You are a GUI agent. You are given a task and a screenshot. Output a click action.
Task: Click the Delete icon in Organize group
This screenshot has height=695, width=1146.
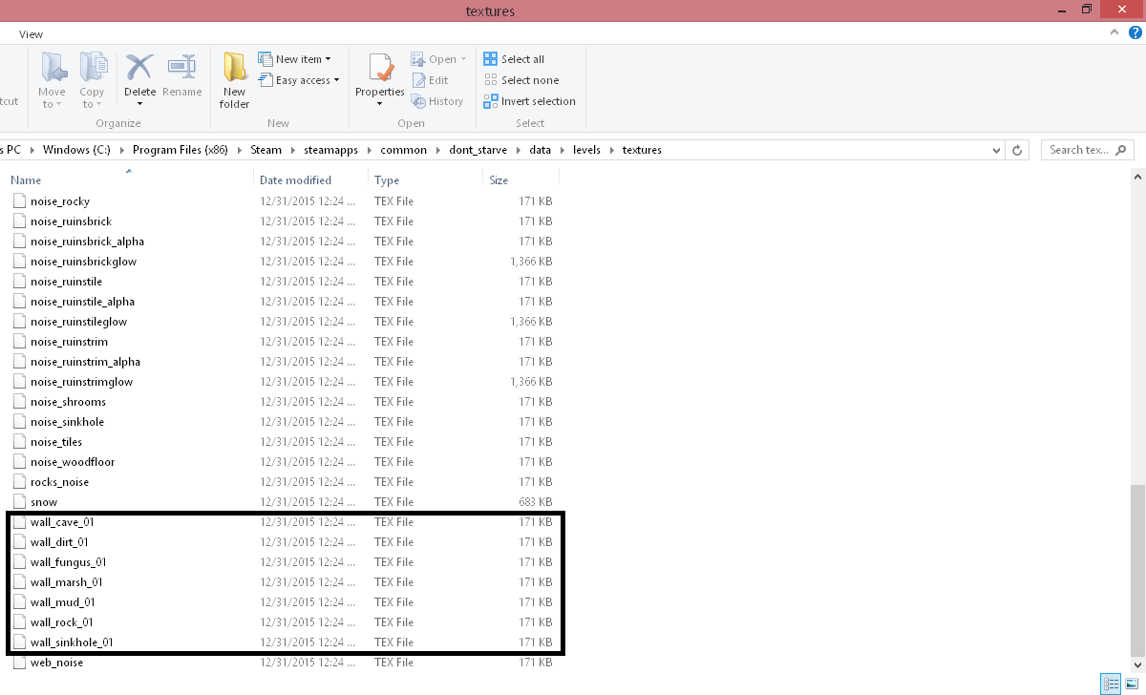139,73
